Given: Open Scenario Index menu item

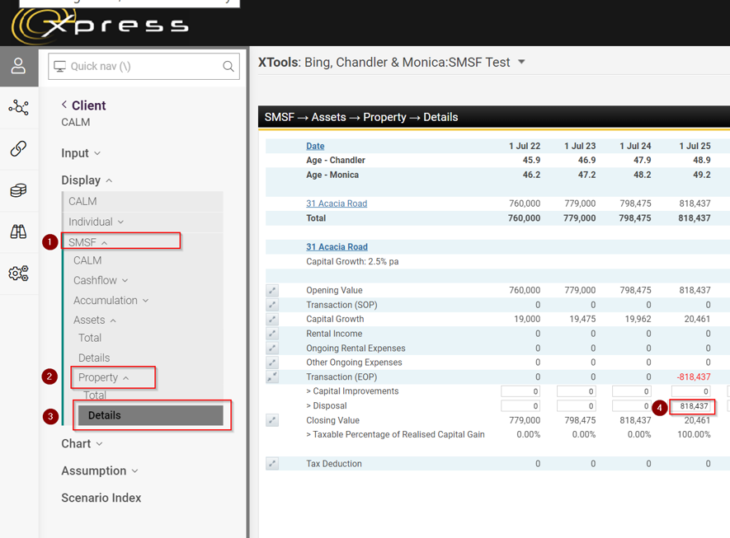Looking at the screenshot, I should [101, 498].
